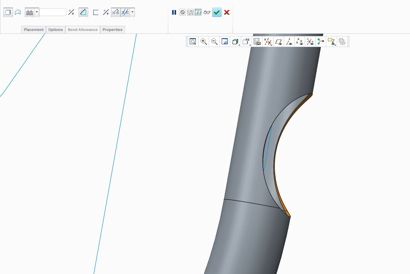Click the glasses verify preview icon
The height and width of the screenshot is (274, 410).
tap(207, 12)
